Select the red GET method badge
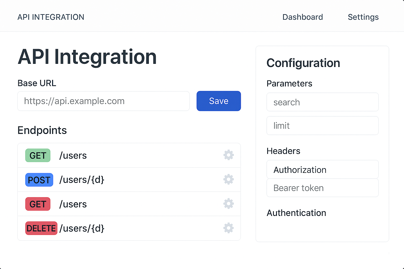The height and width of the screenshot is (269, 404). coord(38,204)
